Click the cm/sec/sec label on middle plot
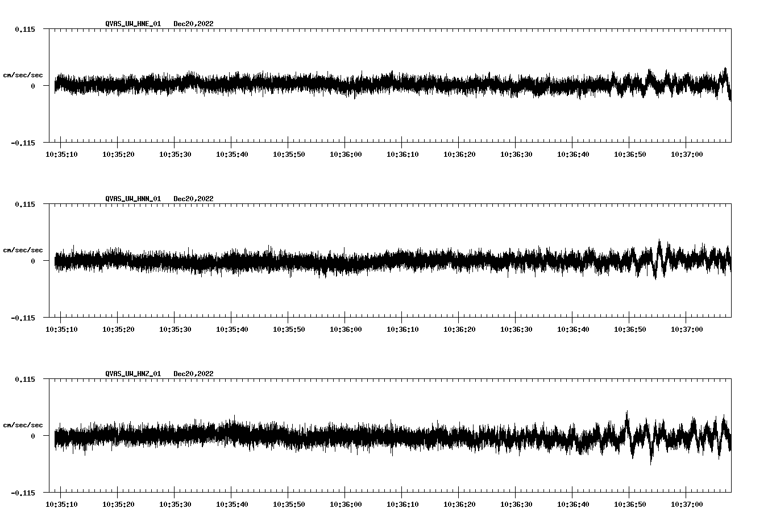 pyautogui.click(x=23, y=249)
